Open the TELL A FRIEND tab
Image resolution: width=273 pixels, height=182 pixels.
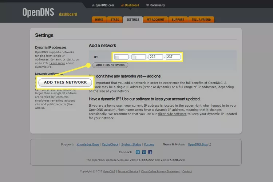[201, 20]
